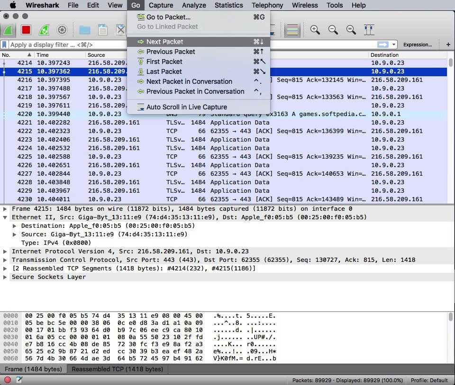Open capture file comment edit icon
This screenshot has width=455, height=385.
pyautogui.click(x=19, y=379)
